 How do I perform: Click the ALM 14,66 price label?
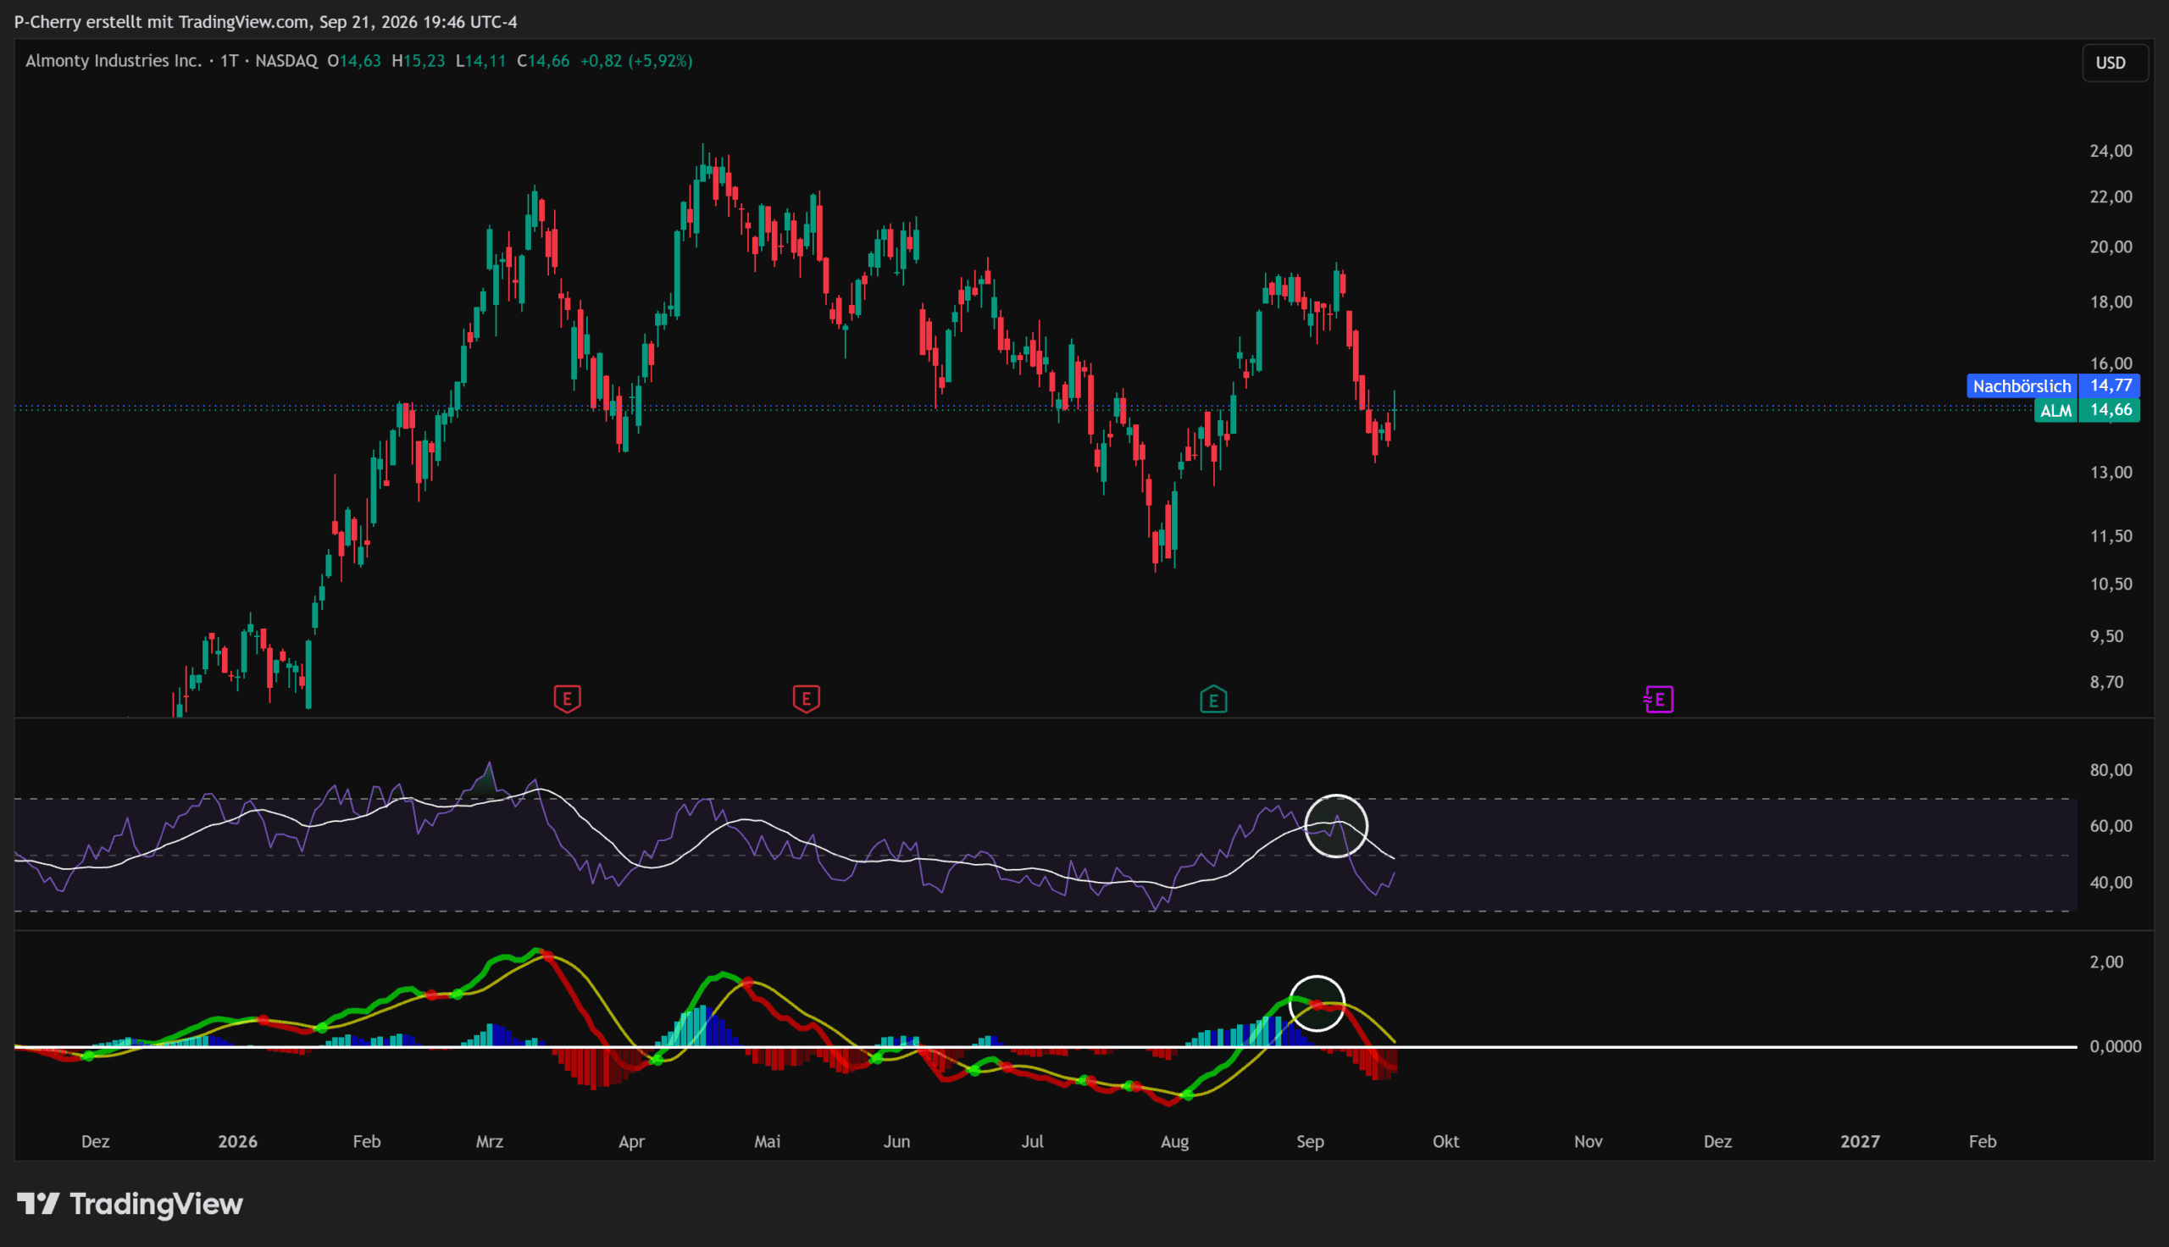click(x=2088, y=410)
